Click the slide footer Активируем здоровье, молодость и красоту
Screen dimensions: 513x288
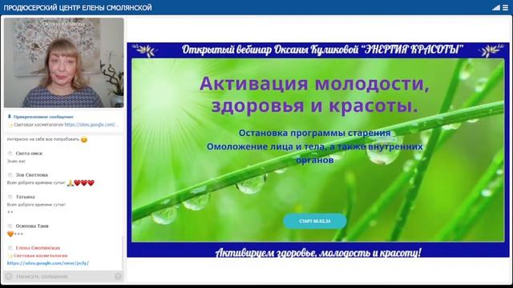coord(318,253)
